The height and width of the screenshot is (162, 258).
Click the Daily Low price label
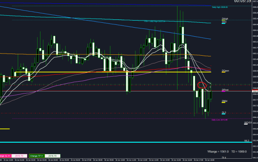tap(220, 120)
